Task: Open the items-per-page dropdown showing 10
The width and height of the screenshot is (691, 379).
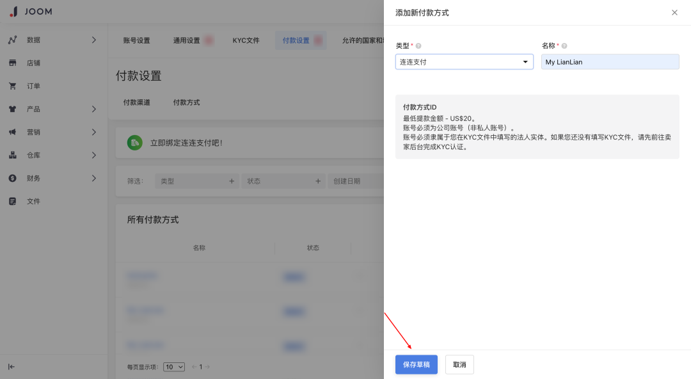Action: [173, 366]
